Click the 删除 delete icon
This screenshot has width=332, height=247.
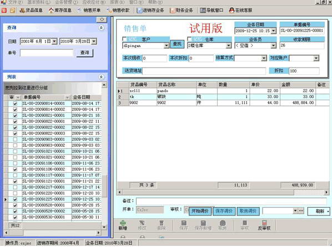(162, 223)
